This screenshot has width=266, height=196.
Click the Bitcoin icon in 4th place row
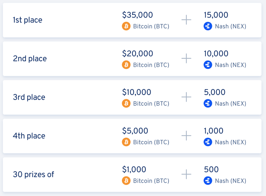click(x=126, y=142)
